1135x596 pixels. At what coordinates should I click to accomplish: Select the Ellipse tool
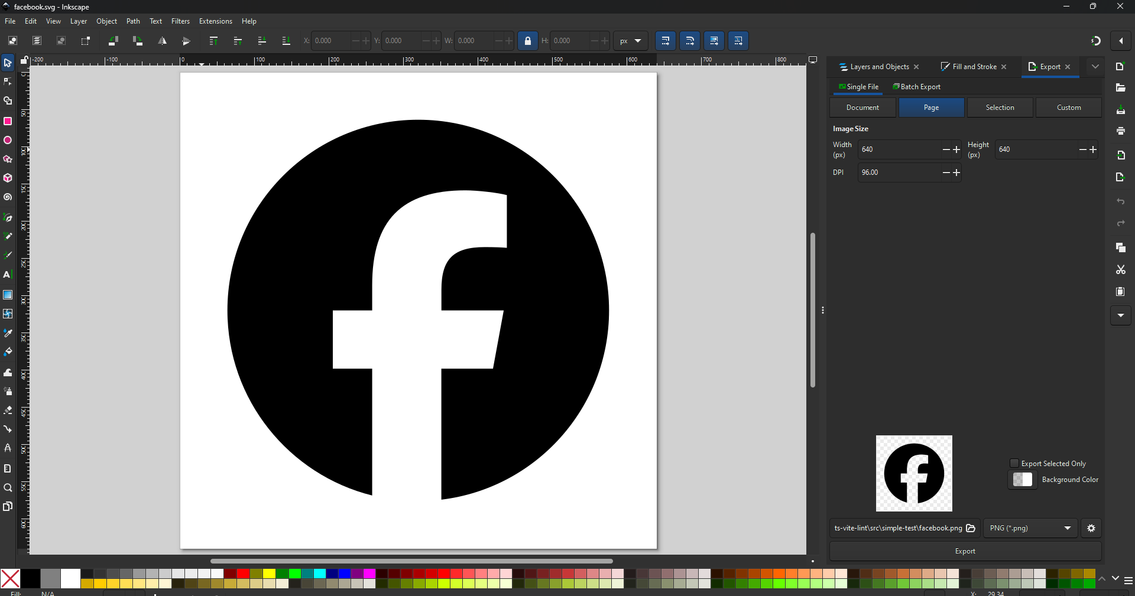click(8, 141)
